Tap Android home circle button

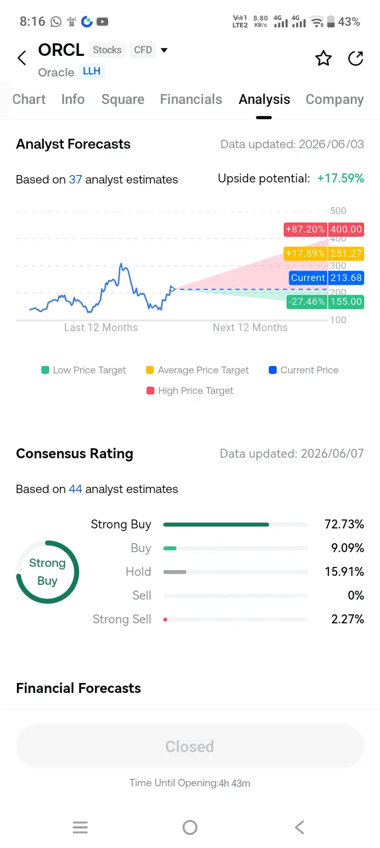click(190, 827)
